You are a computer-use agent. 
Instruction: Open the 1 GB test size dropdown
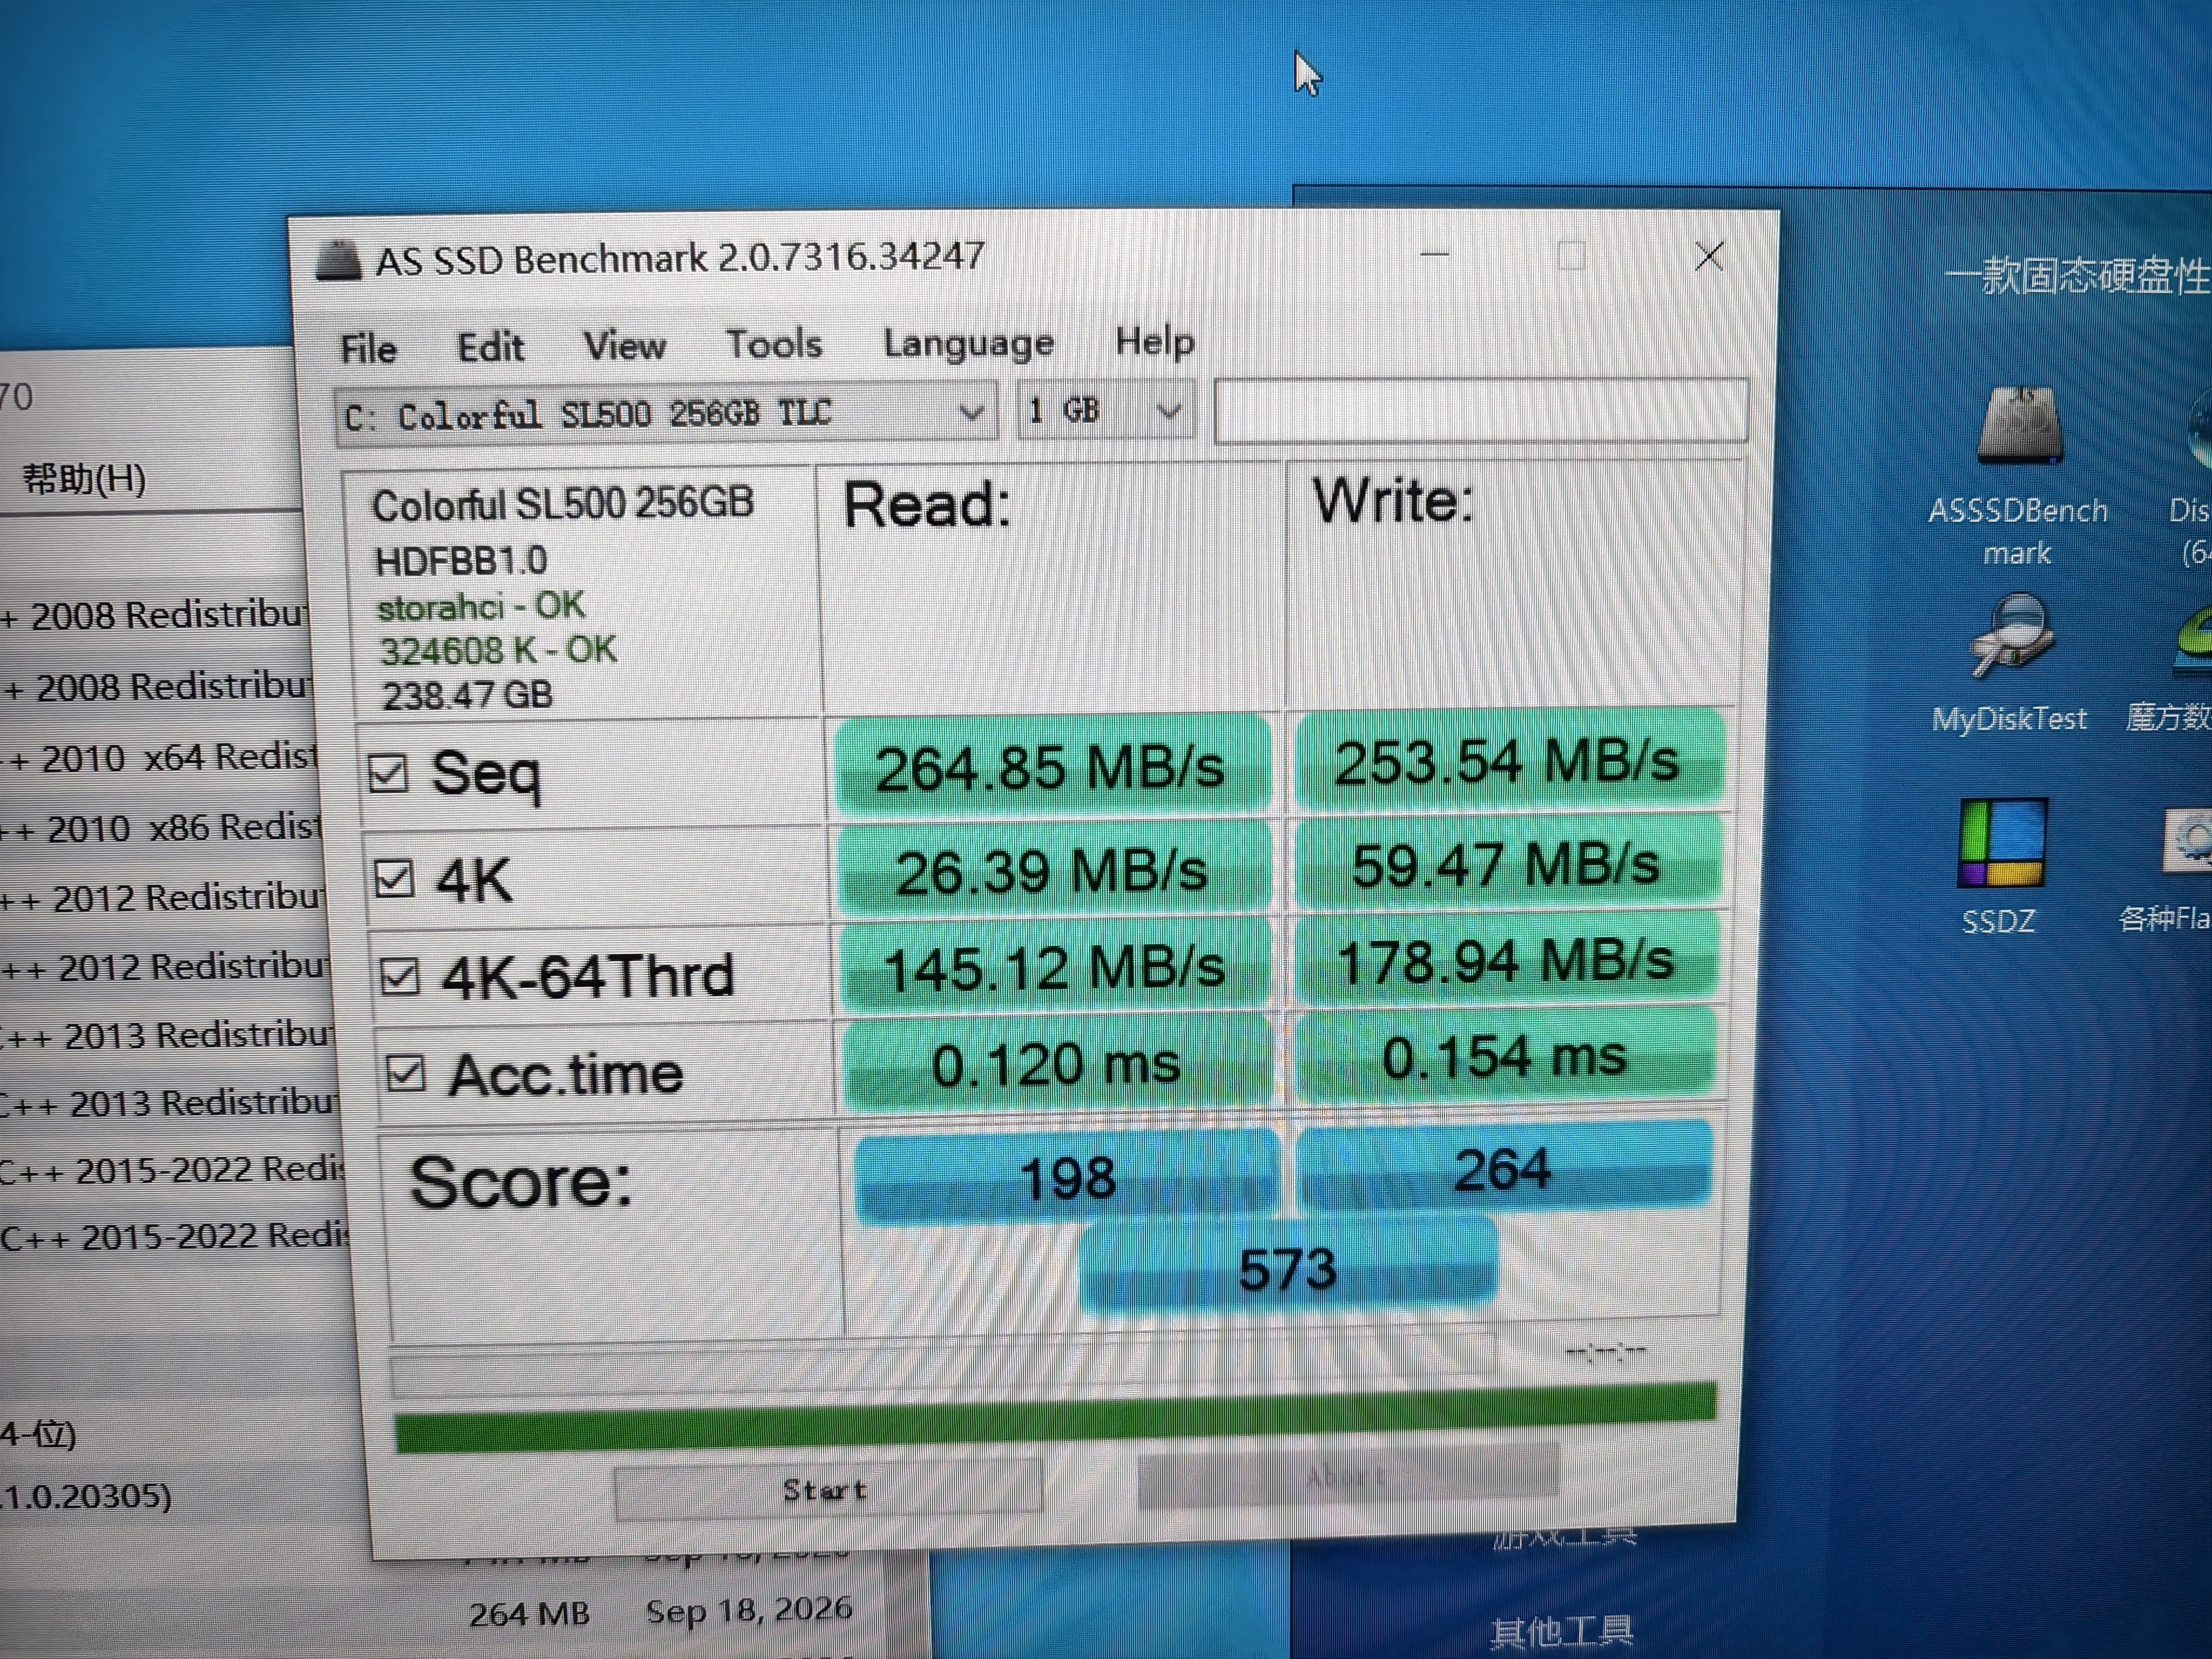[x=1105, y=410]
